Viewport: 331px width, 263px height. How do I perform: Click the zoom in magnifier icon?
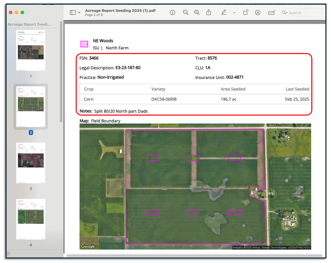197,12
